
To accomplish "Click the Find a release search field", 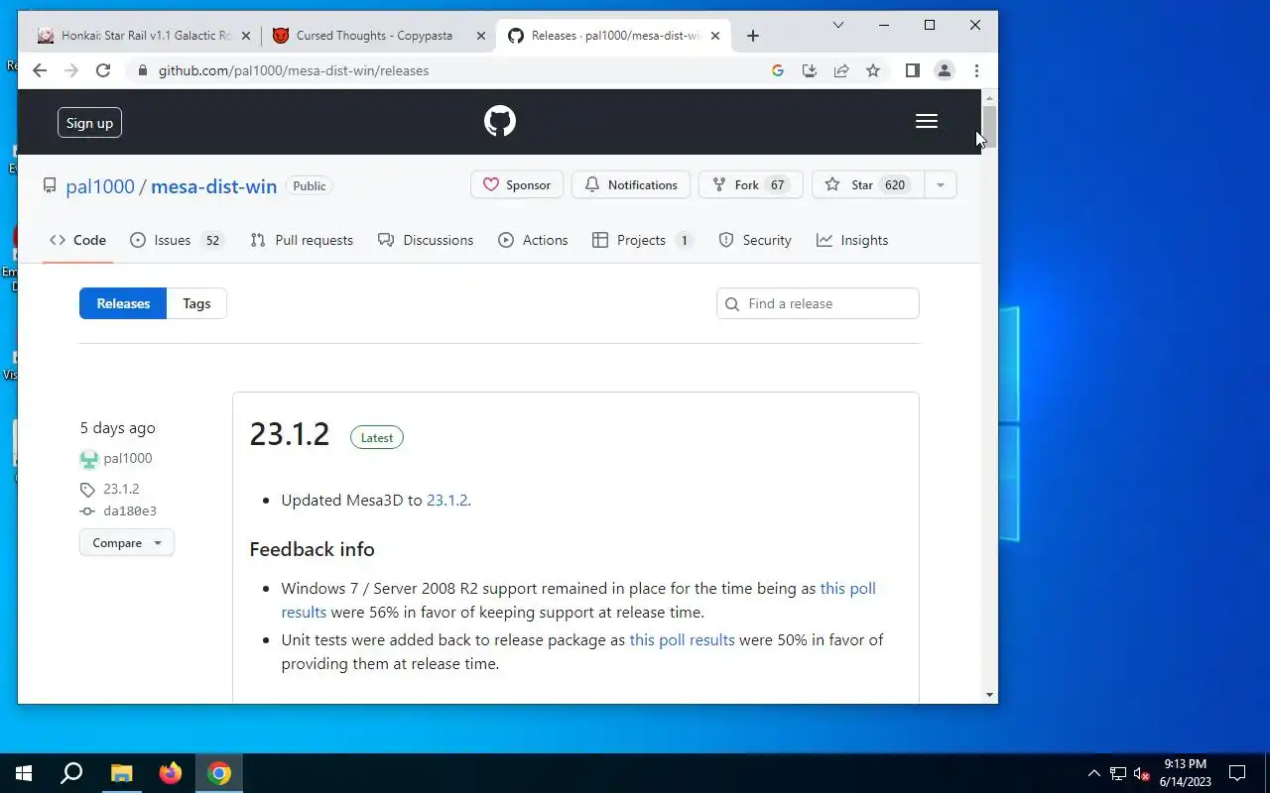I will pos(818,303).
